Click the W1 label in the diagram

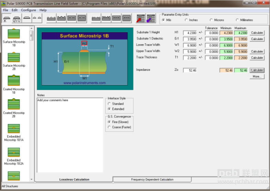click(85, 78)
